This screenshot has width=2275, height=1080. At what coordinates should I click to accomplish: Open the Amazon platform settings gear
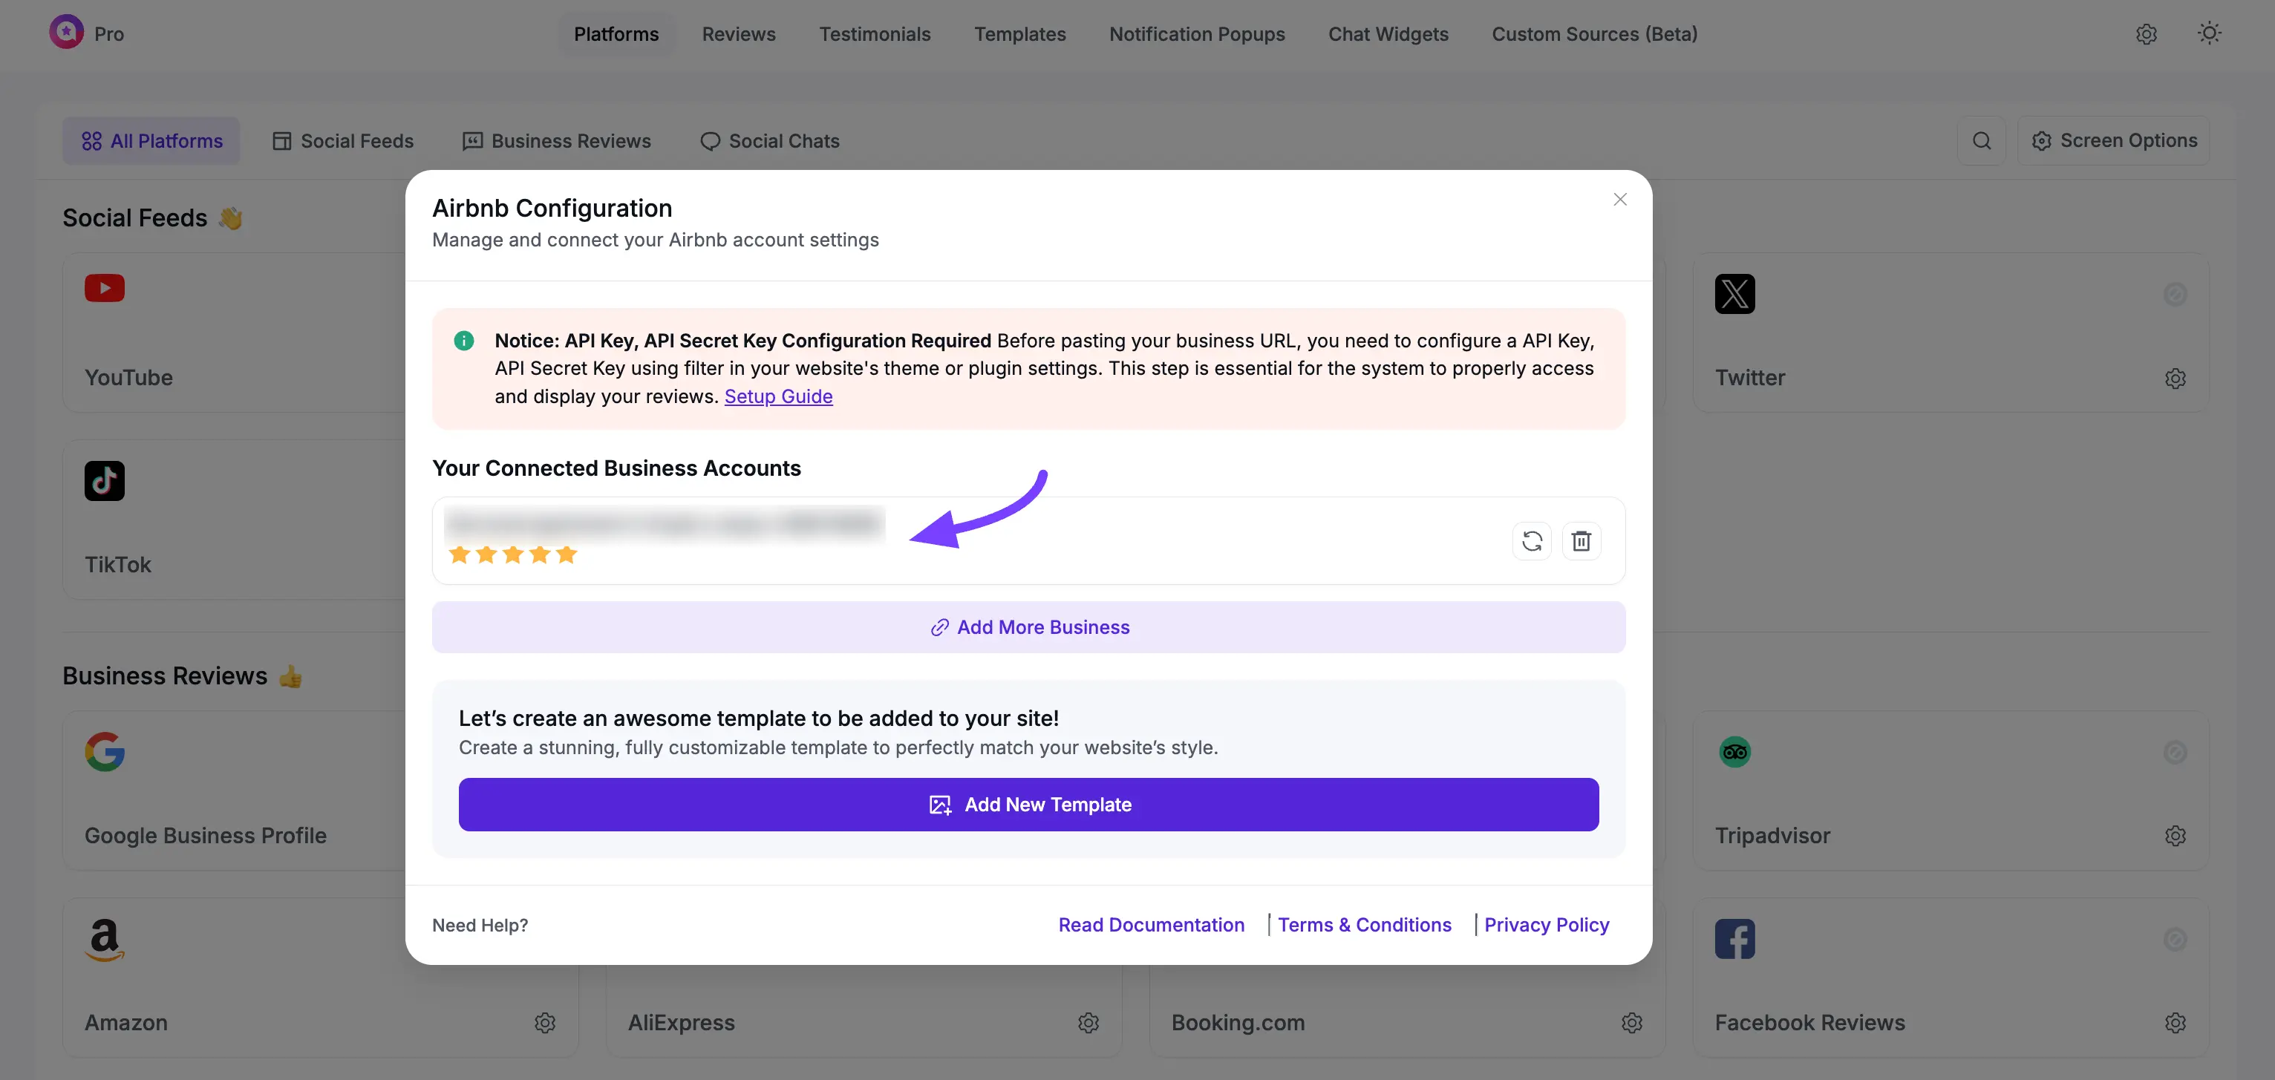544,1023
